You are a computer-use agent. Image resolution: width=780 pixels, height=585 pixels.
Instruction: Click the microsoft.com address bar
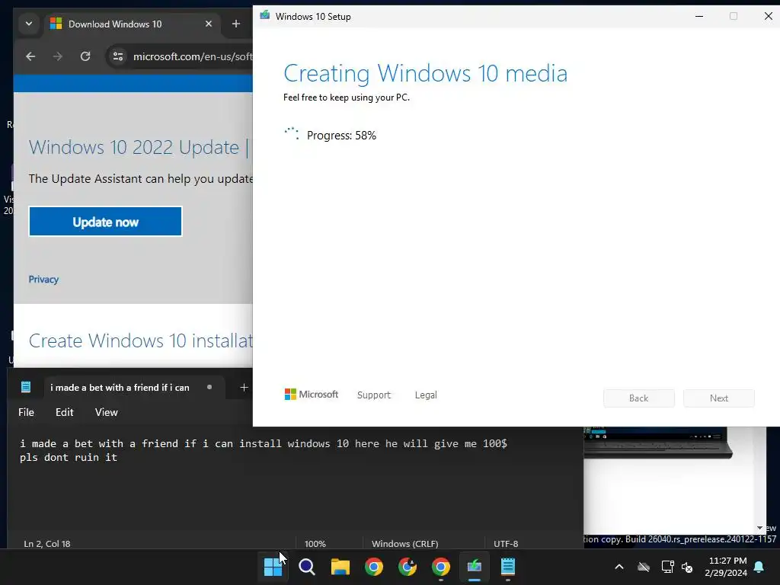[x=191, y=56]
